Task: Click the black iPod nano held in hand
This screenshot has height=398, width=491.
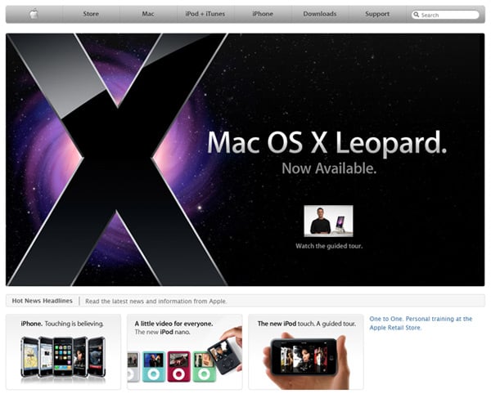Action: pyautogui.click(x=223, y=357)
